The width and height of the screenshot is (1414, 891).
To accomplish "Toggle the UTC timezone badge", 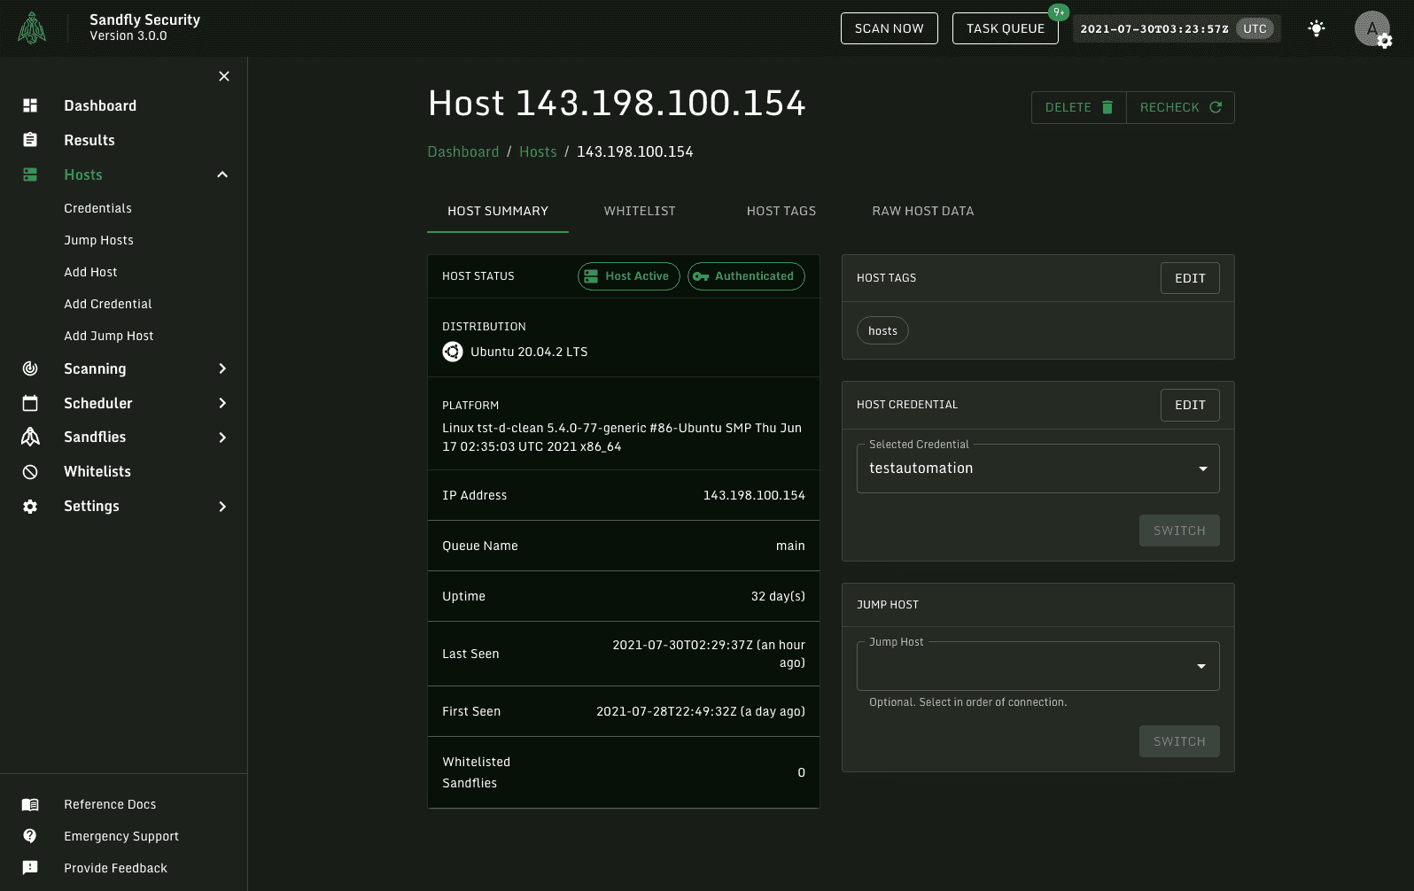I will pos(1255,28).
